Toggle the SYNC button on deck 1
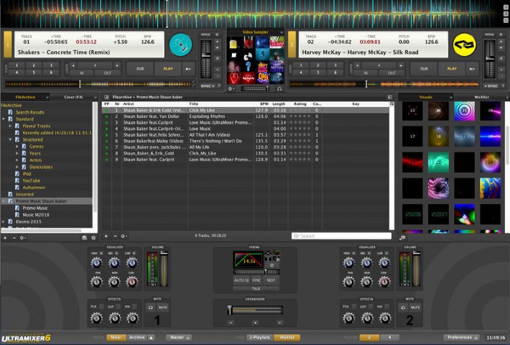510x345 pixels. click(x=208, y=86)
